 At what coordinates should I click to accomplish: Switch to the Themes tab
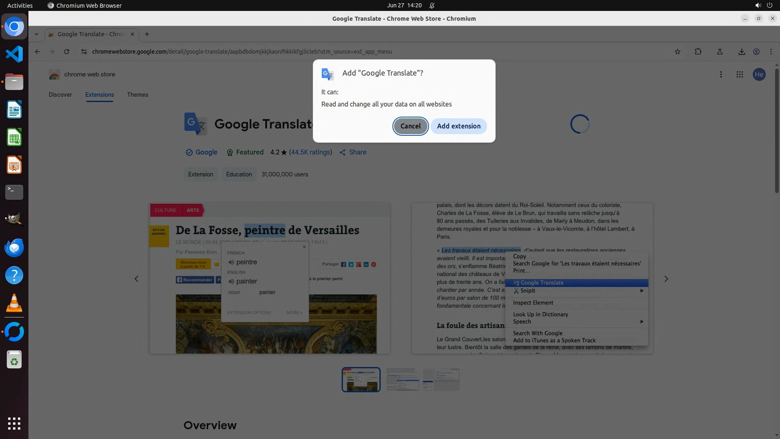137,95
